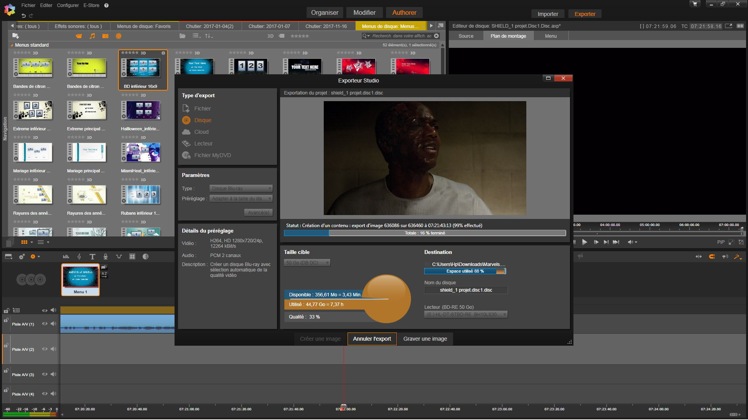Filter library by photo camera icon

tap(105, 36)
